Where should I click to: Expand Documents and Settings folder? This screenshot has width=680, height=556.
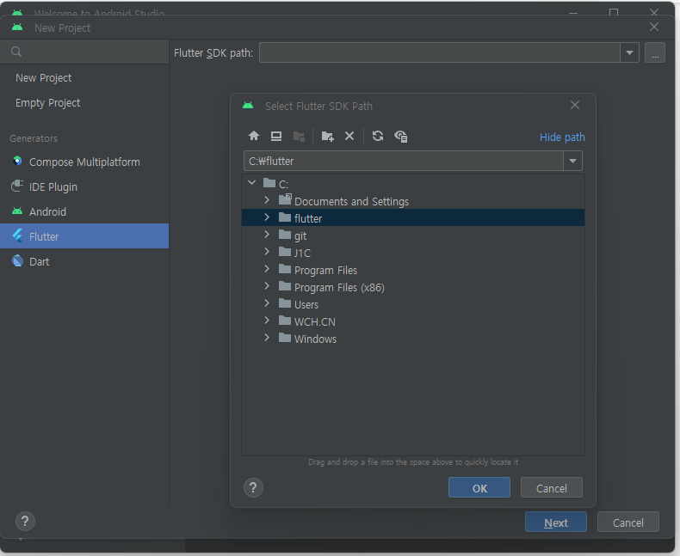[267, 200]
